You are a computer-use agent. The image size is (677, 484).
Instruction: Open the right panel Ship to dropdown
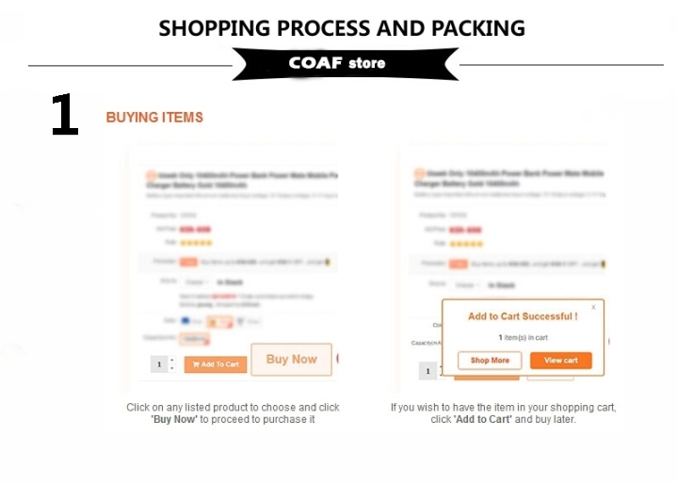click(466, 285)
